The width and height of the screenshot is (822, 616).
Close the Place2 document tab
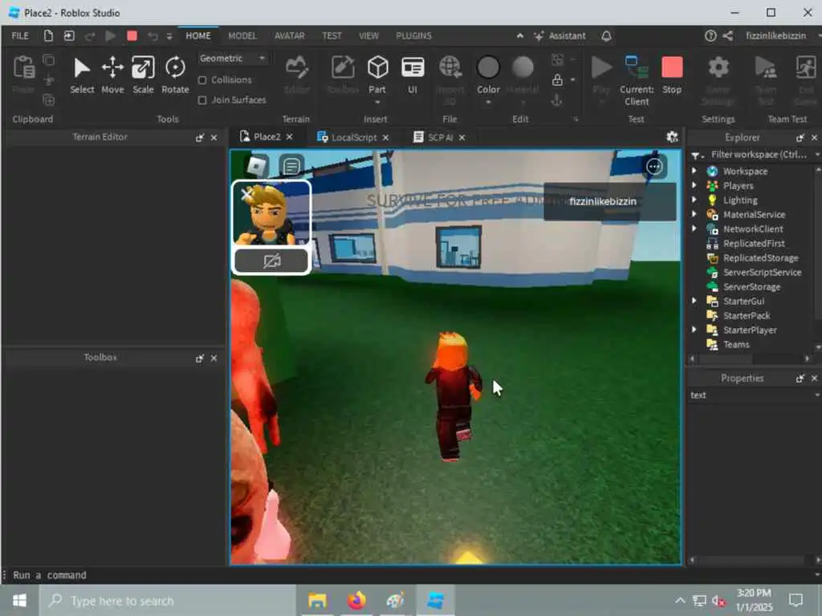pos(289,136)
